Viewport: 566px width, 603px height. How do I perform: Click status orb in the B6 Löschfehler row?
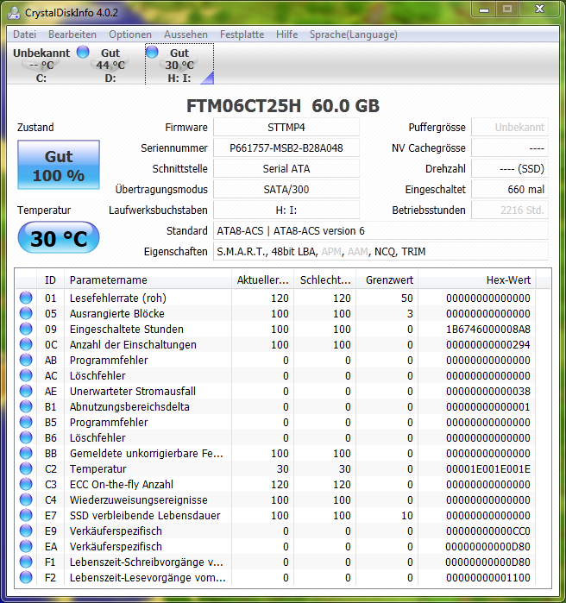[x=26, y=437]
